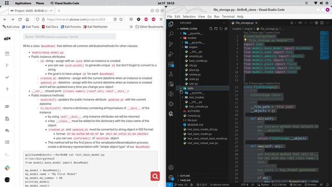Viewport: 332px width, 187px height.
Task: Expand the TIMELINE section
Action: (x=185, y=180)
